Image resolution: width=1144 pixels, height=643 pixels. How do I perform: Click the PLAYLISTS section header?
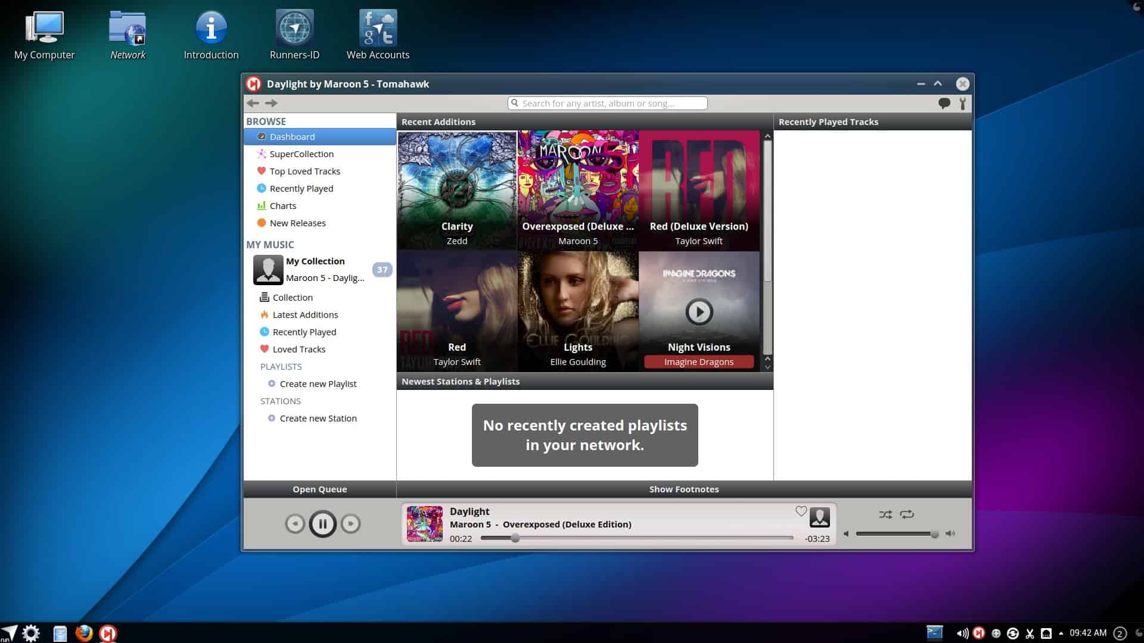281,367
